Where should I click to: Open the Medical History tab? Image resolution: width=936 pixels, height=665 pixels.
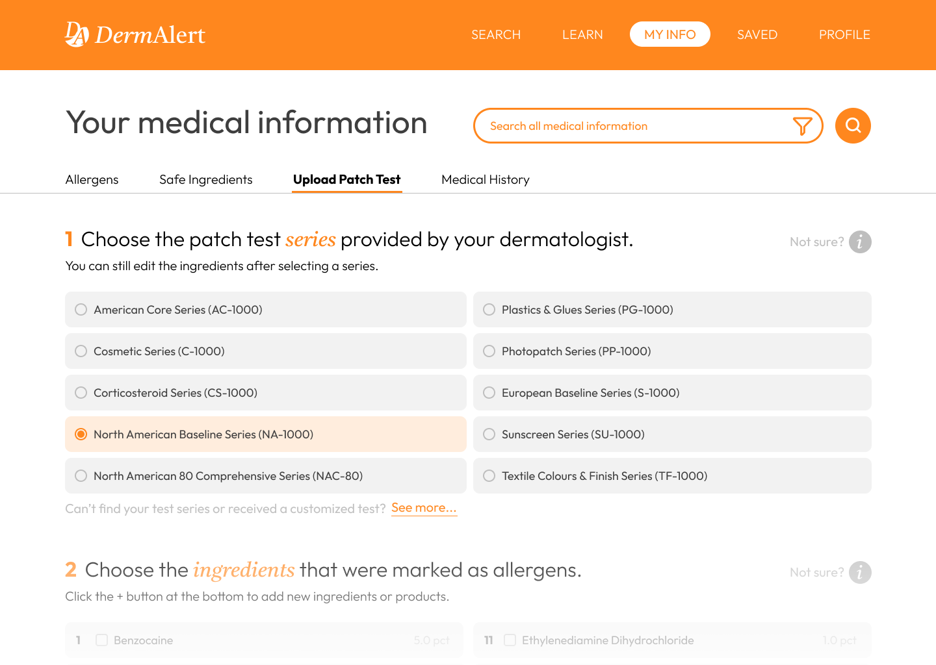(x=485, y=180)
